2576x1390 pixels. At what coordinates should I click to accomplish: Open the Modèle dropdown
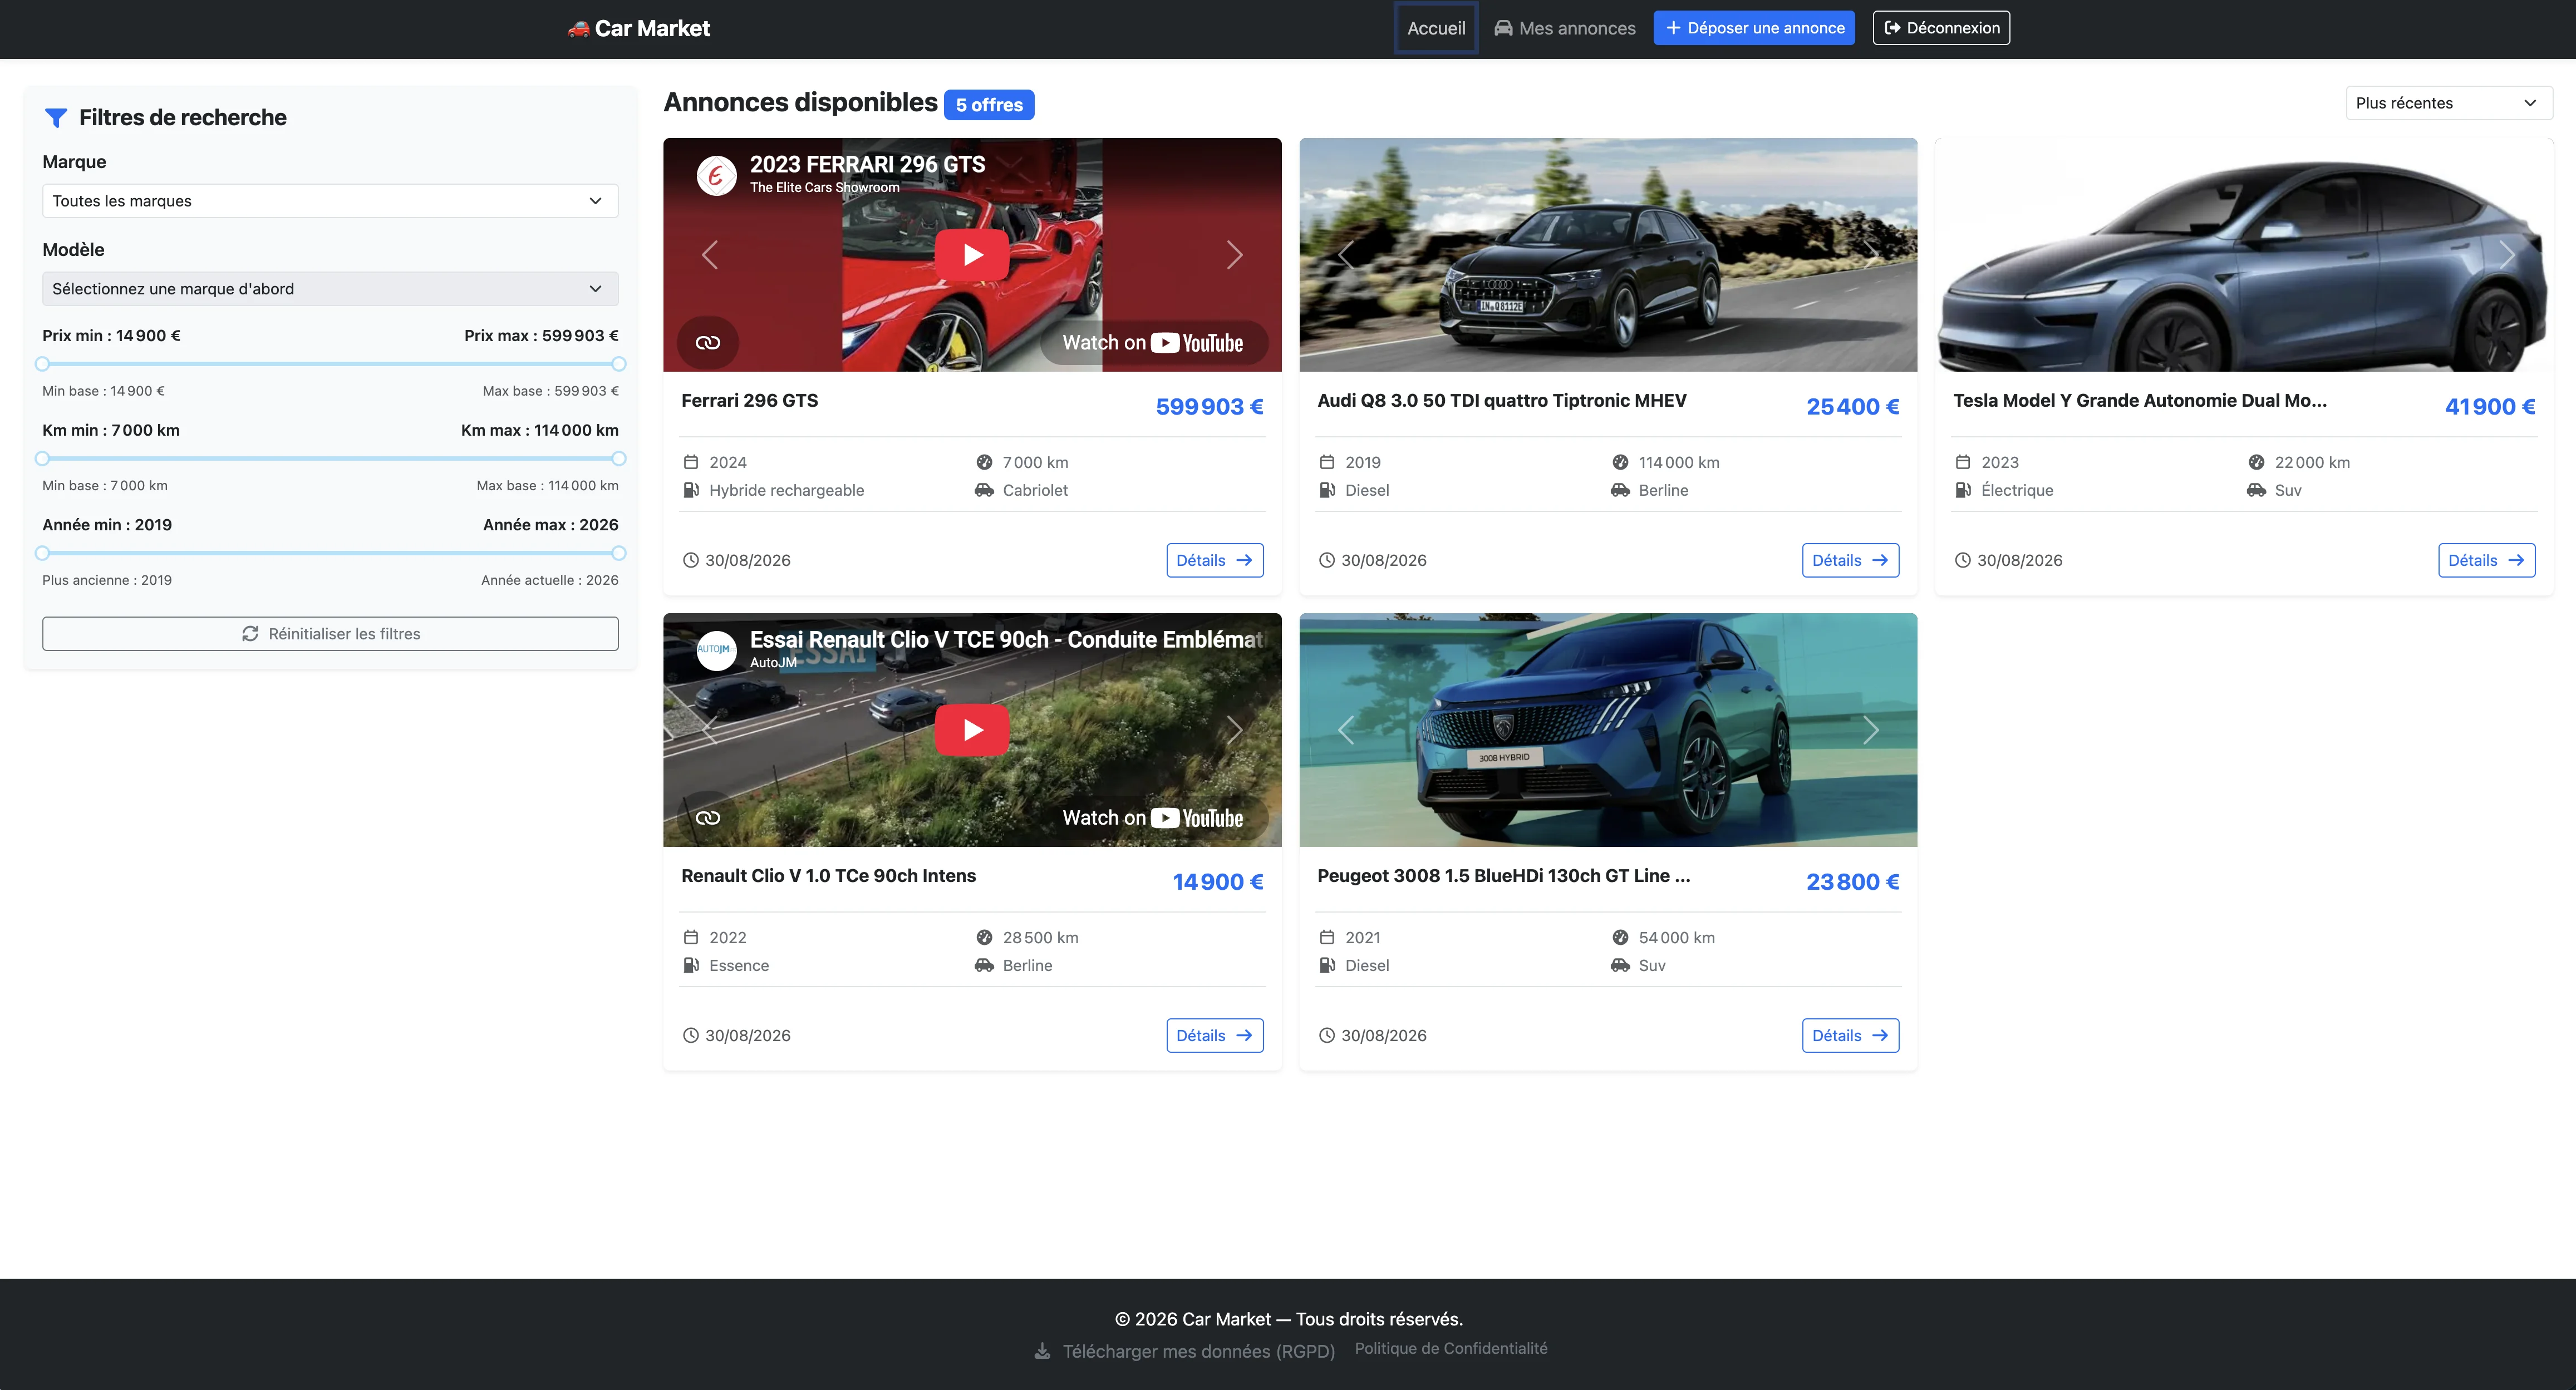(330, 289)
